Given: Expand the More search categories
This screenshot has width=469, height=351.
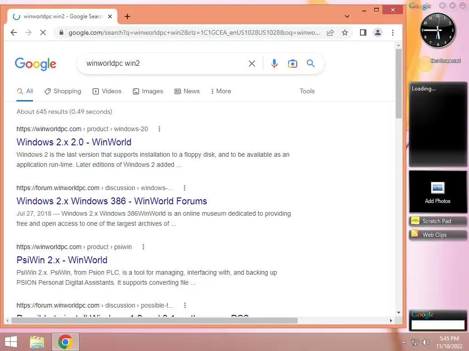Looking at the screenshot, I should point(221,91).
